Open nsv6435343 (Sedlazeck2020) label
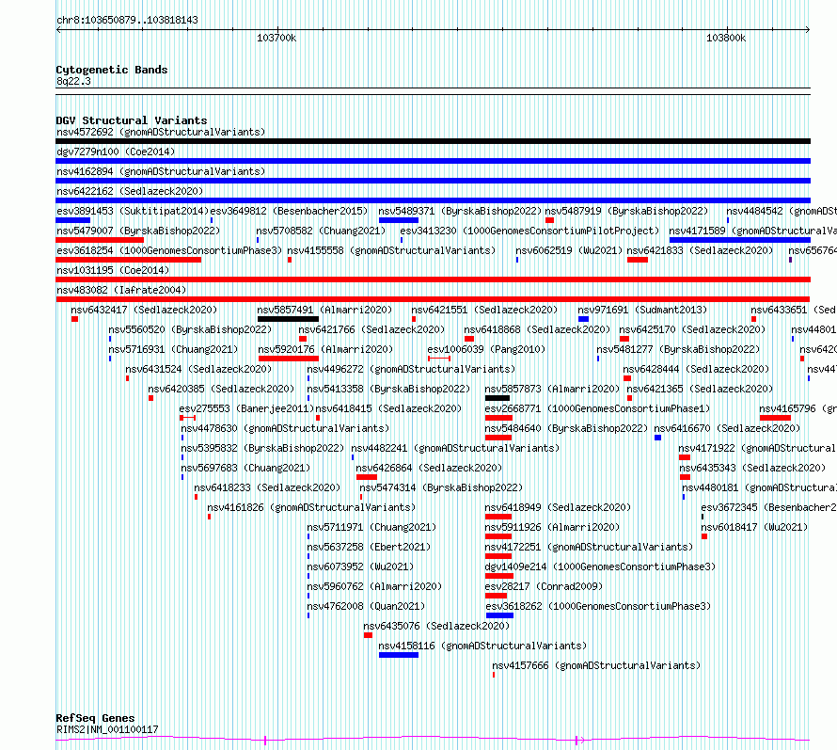This screenshot has height=750, width=837. (752, 468)
